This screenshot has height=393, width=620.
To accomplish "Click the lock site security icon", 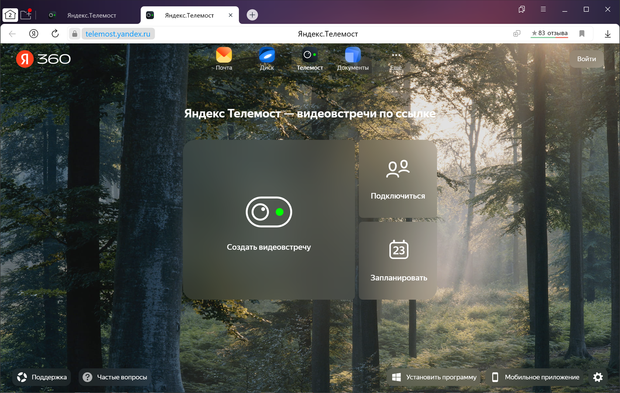I will [75, 34].
